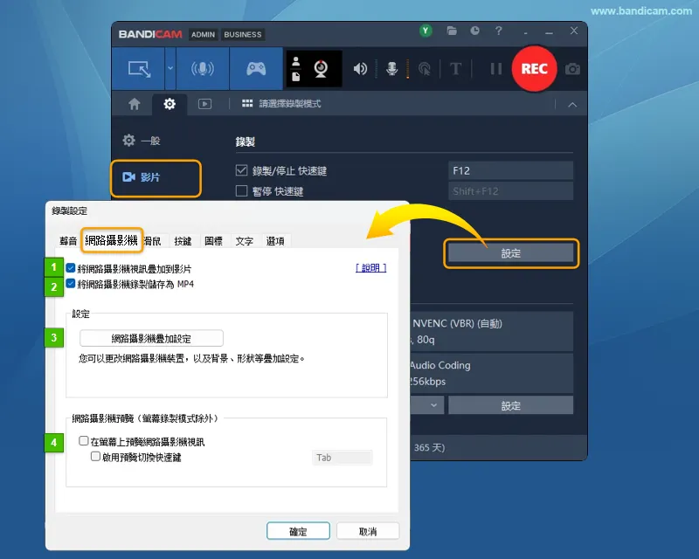Viewport: 699px width, 559px height.
Task: Click the recording mode grid icon
Action: click(247, 103)
